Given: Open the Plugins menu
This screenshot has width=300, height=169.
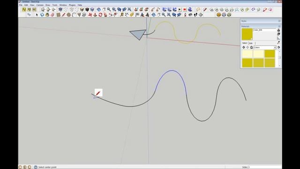Looking at the screenshot, I should (72, 5).
